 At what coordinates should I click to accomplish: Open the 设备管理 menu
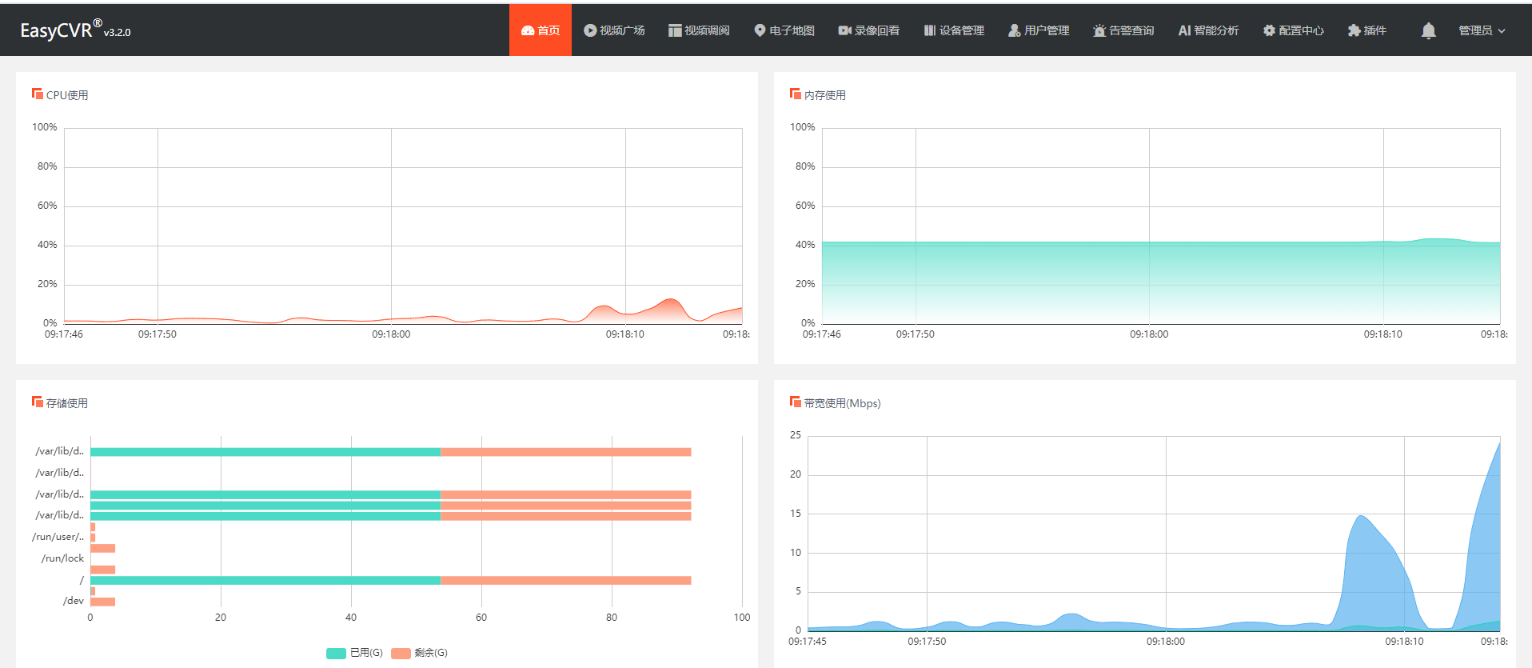point(954,30)
